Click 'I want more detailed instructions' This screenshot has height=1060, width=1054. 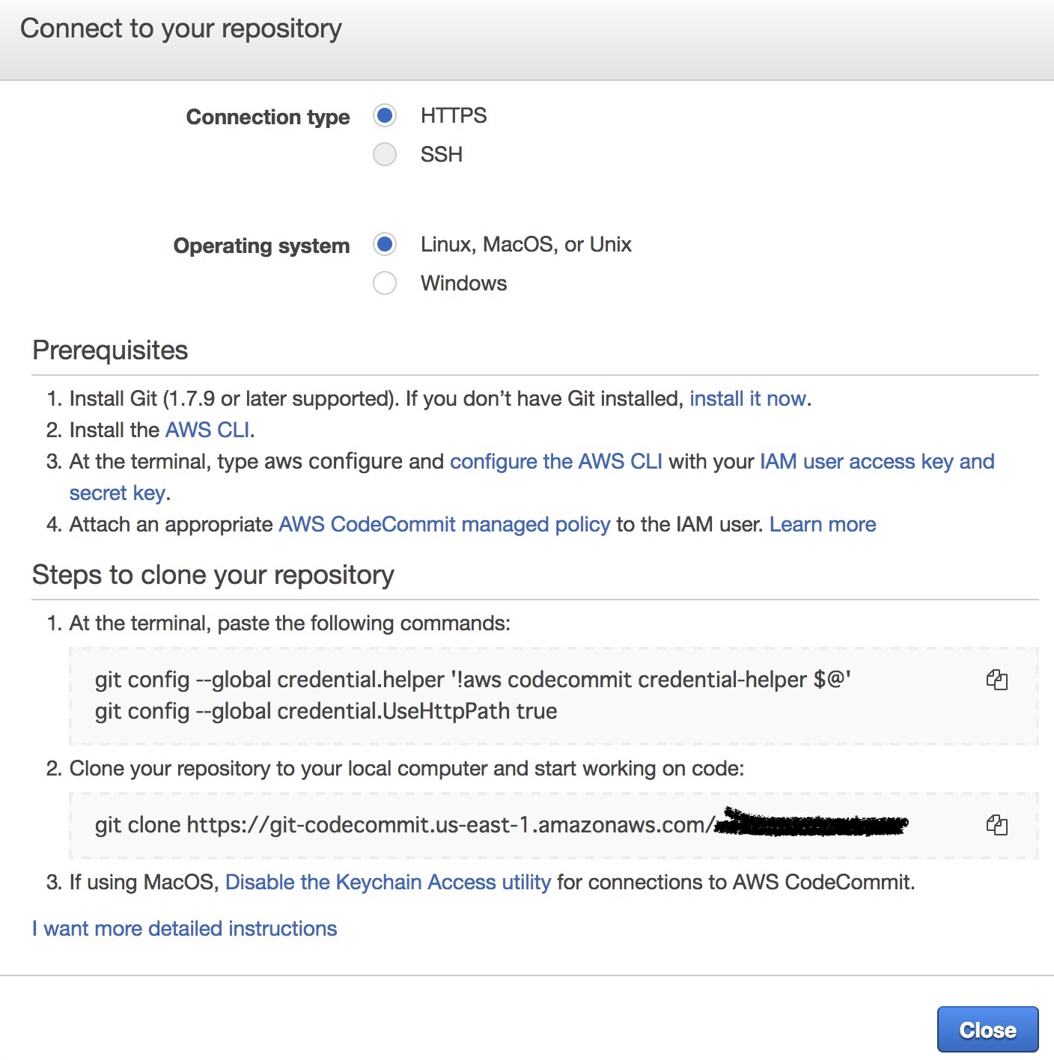pos(185,928)
